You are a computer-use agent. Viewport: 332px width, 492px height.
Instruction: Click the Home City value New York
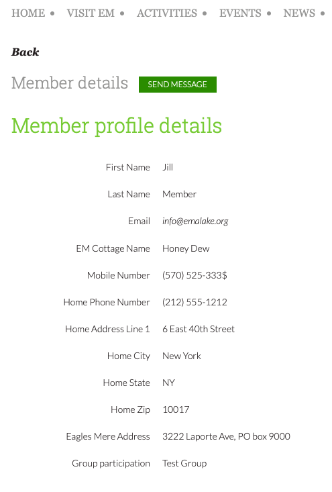pyautogui.click(x=182, y=356)
